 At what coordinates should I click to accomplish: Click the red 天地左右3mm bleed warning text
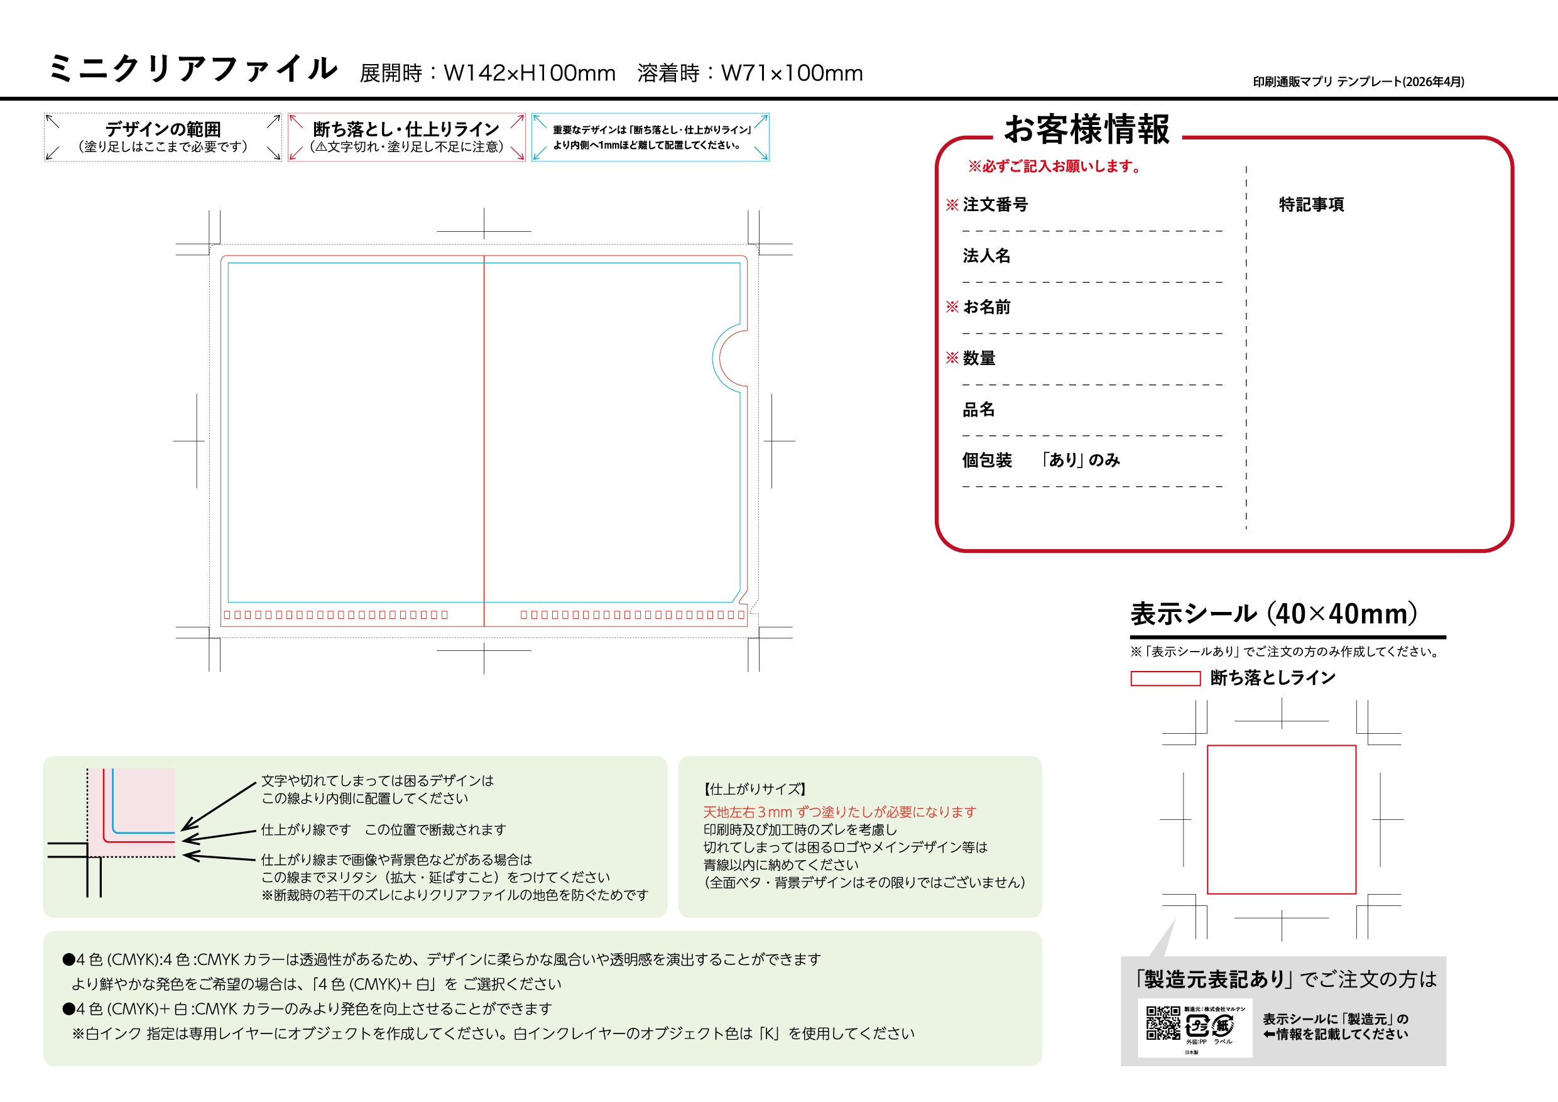point(839,812)
